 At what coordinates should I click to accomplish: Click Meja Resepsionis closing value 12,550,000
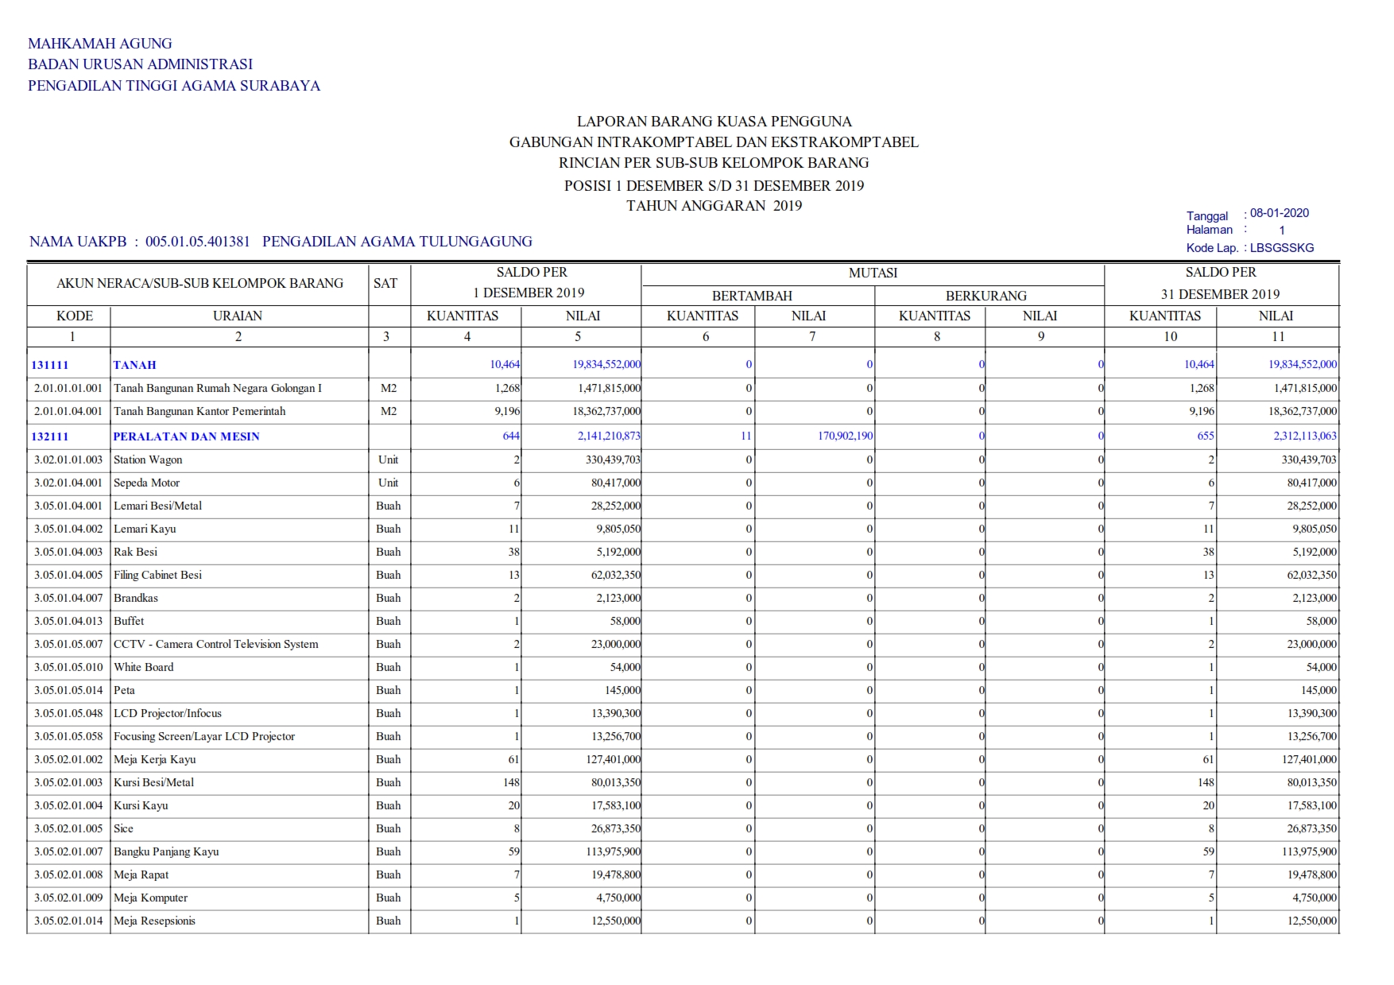pyautogui.click(x=1312, y=921)
